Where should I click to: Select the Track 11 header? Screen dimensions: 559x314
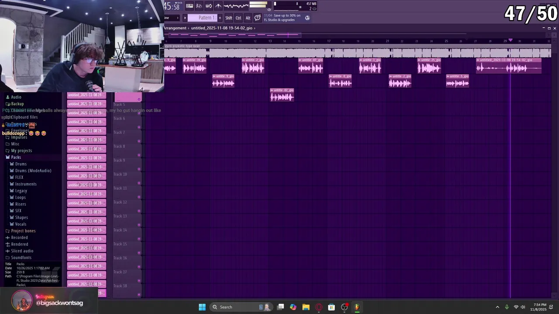127,192
